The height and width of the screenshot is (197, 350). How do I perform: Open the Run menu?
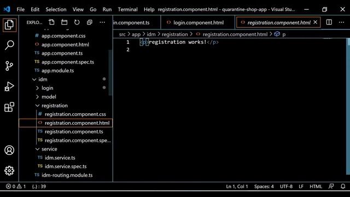107,9
